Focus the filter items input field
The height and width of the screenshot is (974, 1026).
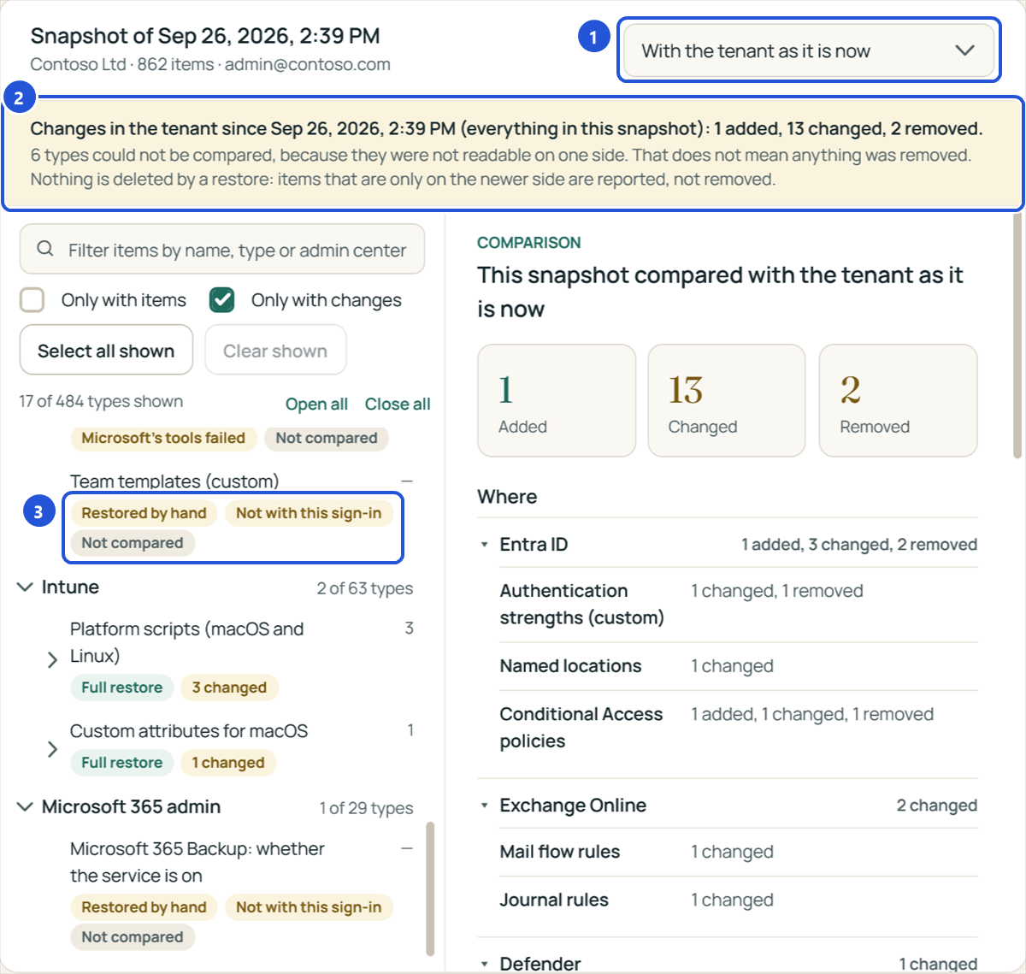(222, 250)
